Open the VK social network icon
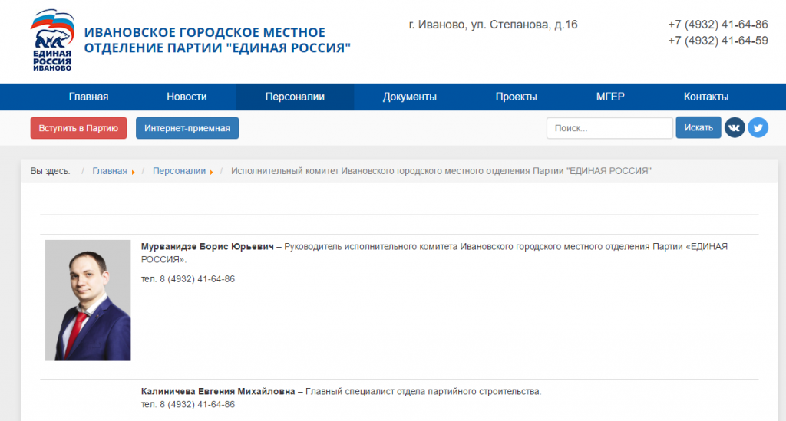Viewport: 786px width, 421px height. tap(735, 127)
